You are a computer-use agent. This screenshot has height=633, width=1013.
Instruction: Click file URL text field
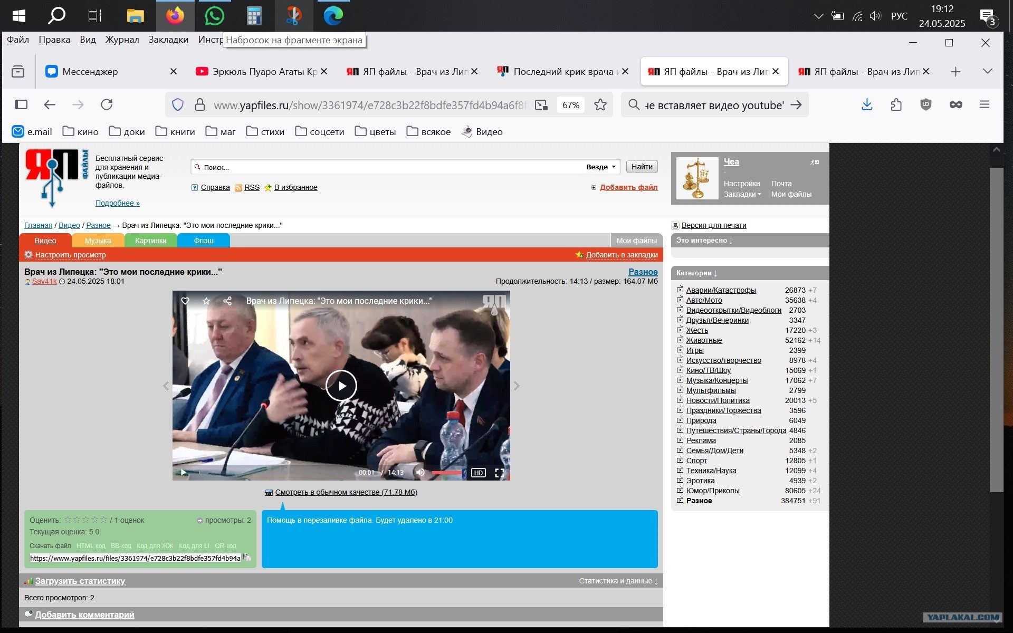(136, 558)
